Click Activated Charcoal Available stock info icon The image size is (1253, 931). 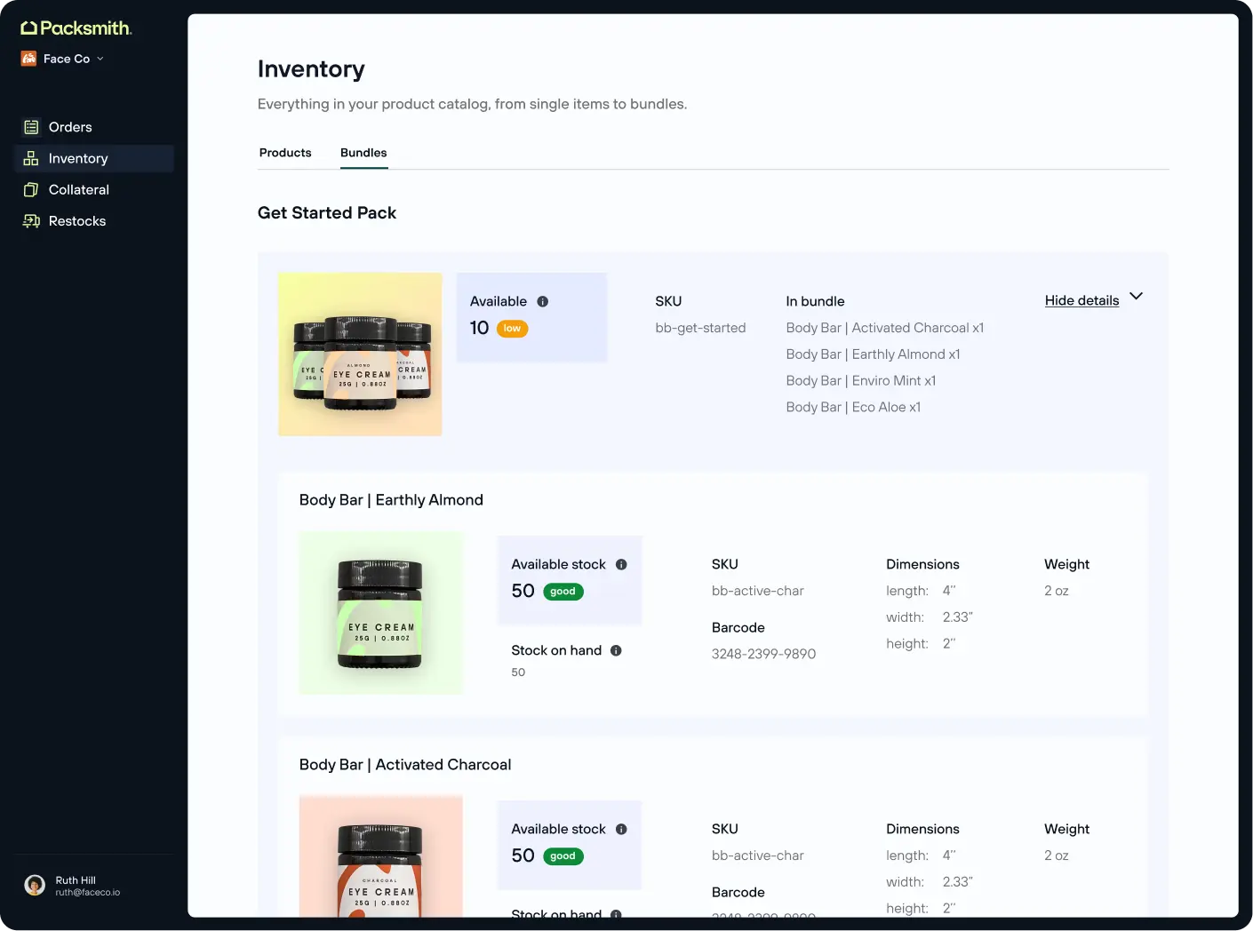621,829
